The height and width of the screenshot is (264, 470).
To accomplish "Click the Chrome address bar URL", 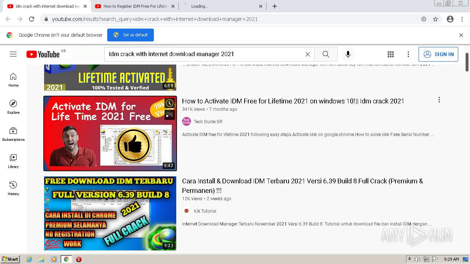I will tap(155, 19).
